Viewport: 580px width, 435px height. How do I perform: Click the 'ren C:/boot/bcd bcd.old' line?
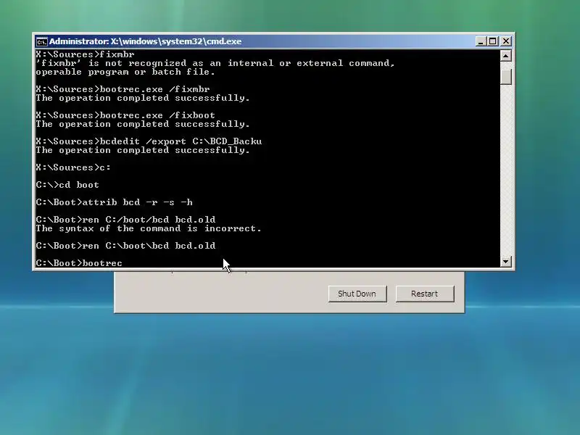[125, 220]
